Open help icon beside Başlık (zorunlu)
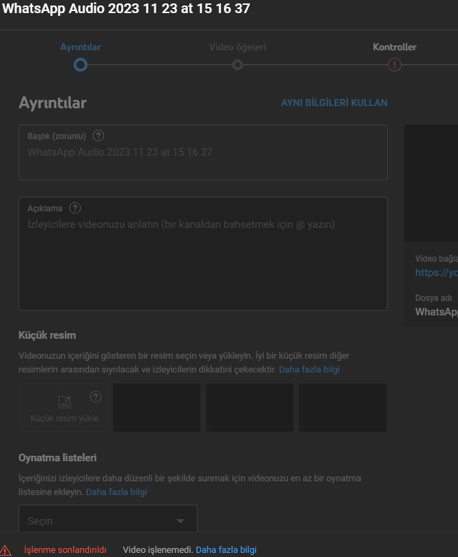 click(x=98, y=136)
